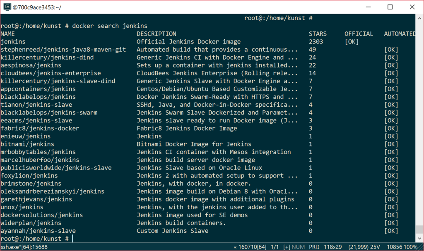This screenshot has height=251, width=424.
Task: Click 'enieuw/jenkins' name
Action: (25, 136)
